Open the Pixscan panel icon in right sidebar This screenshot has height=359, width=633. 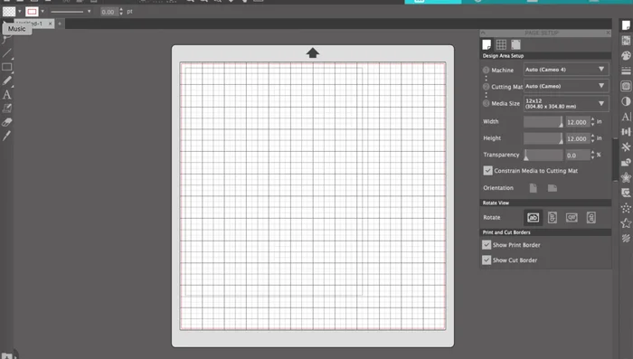pos(626,40)
